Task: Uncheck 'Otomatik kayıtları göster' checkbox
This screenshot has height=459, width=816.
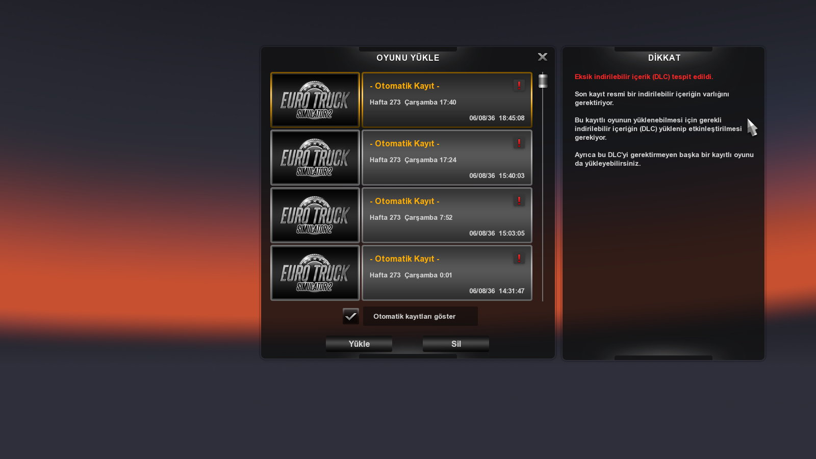Action: coord(351,316)
